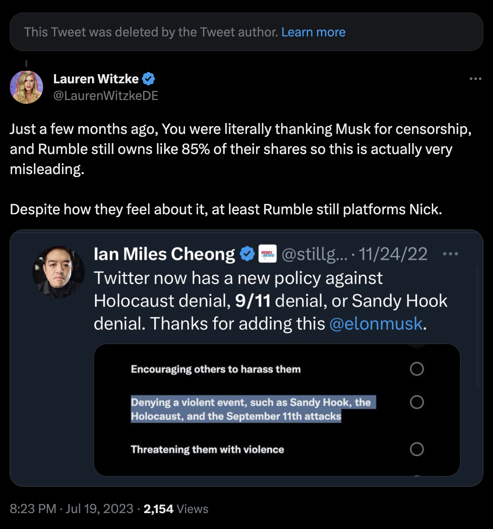Click the 2,154 Views count

(x=176, y=509)
